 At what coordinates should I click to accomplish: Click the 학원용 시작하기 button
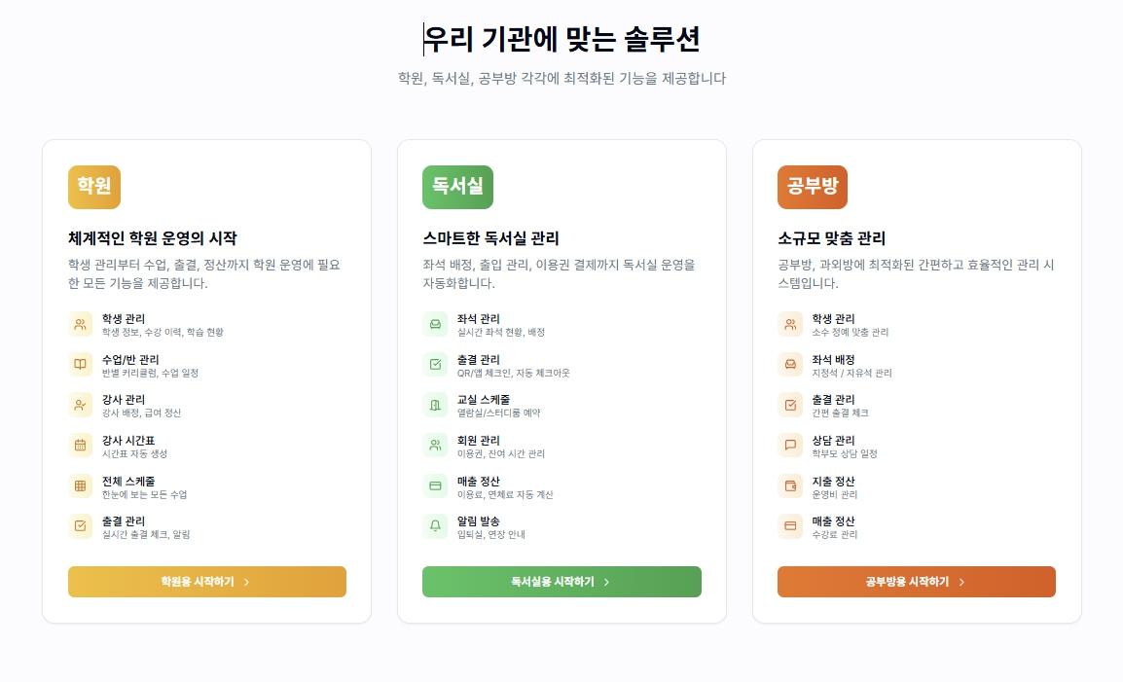tap(206, 582)
